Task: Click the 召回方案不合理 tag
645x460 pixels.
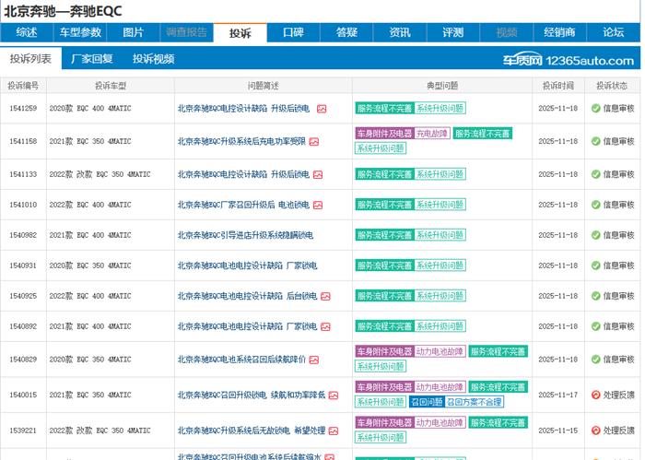Action: point(474,403)
